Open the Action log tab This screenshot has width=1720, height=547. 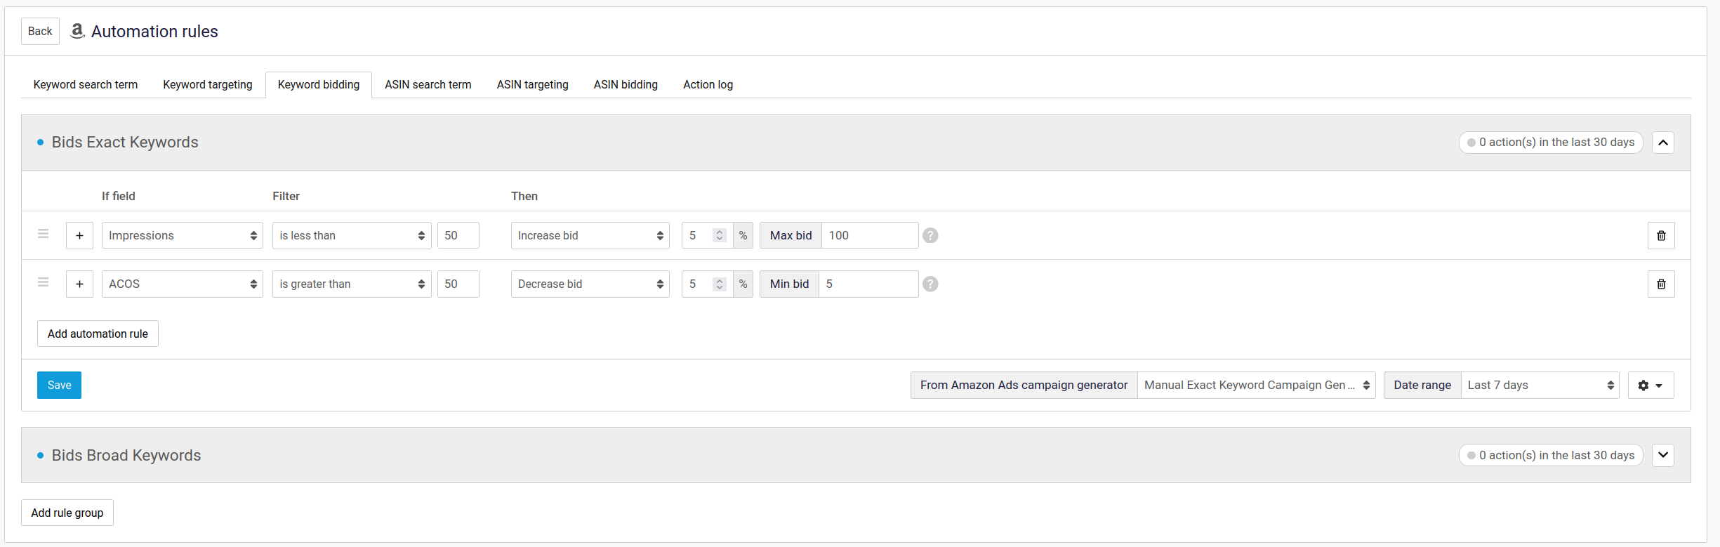[x=708, y=85]
